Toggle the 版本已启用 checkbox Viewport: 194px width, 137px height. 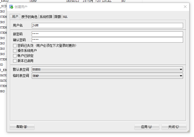click(x=15, y=61)
